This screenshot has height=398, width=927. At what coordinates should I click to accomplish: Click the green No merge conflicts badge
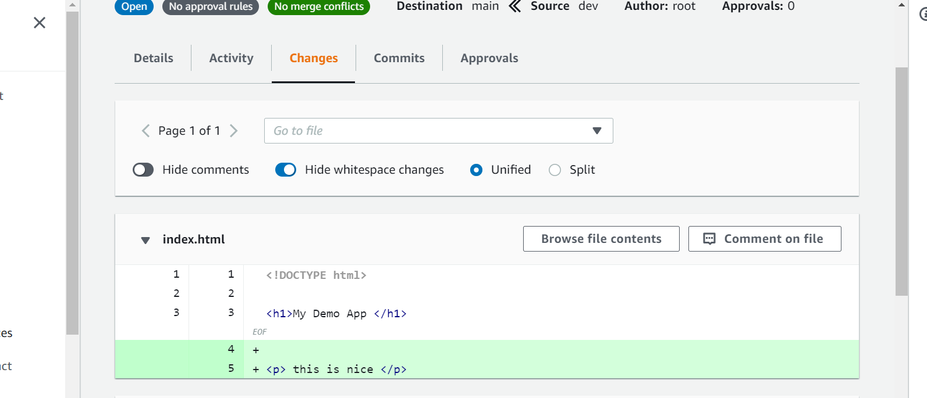(x=319, y=6)
